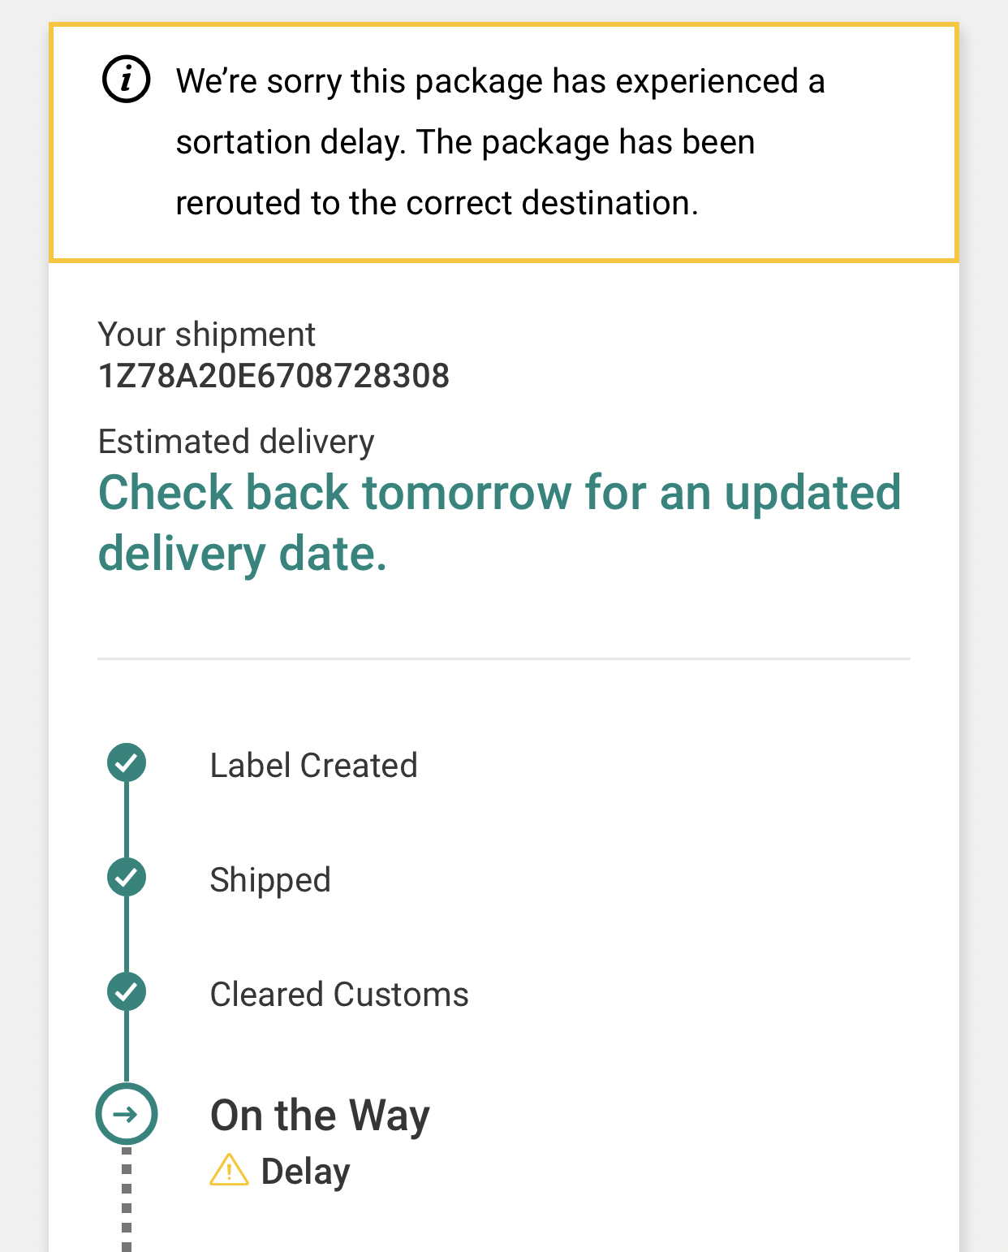Click the Shipped checkmark icon
1008x1252 pixels.
127,878
